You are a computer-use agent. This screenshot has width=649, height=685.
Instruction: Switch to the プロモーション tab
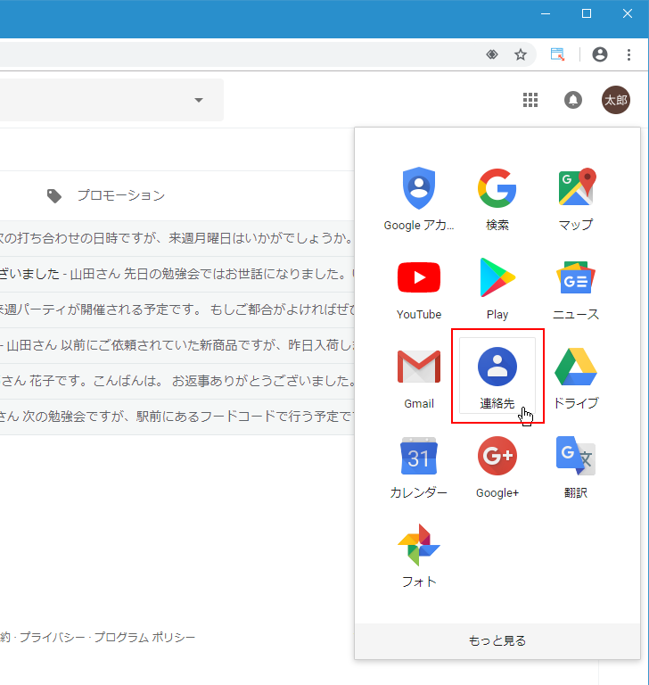(106, 195)
